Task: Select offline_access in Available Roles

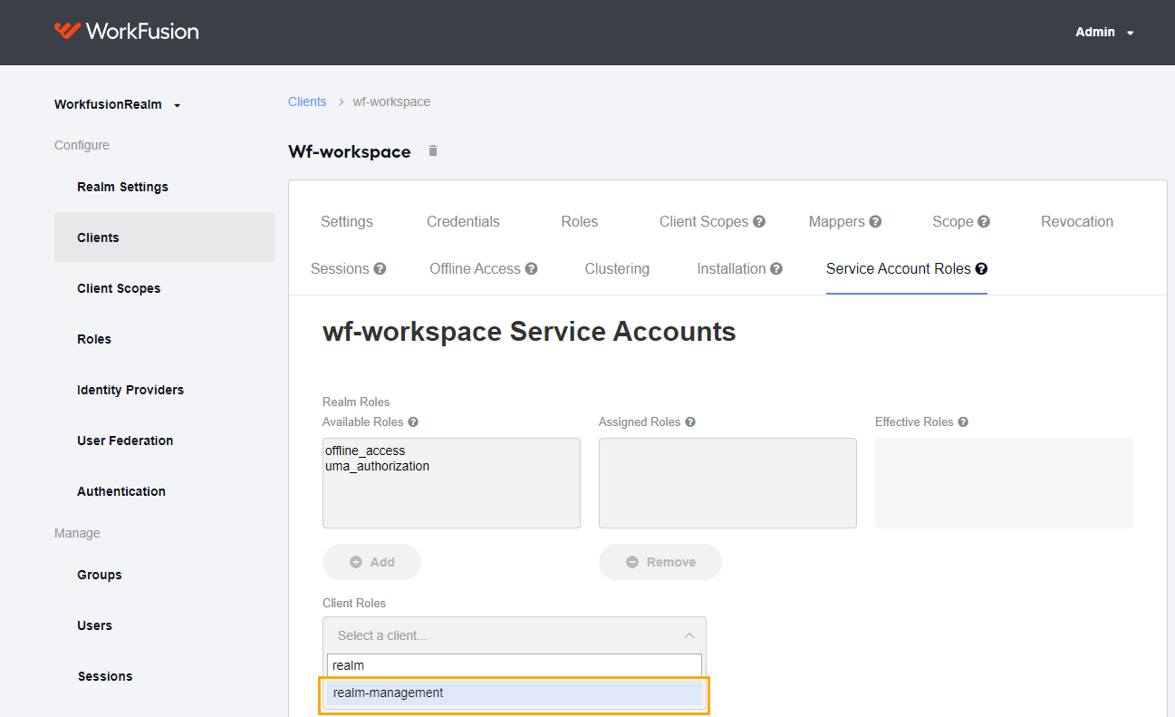Action: coord(365,451)
